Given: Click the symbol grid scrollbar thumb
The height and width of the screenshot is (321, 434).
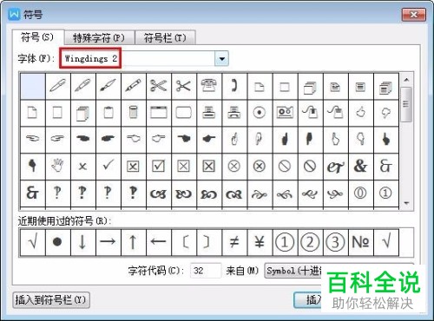Looking at the screenshot, I should point(406,104).
